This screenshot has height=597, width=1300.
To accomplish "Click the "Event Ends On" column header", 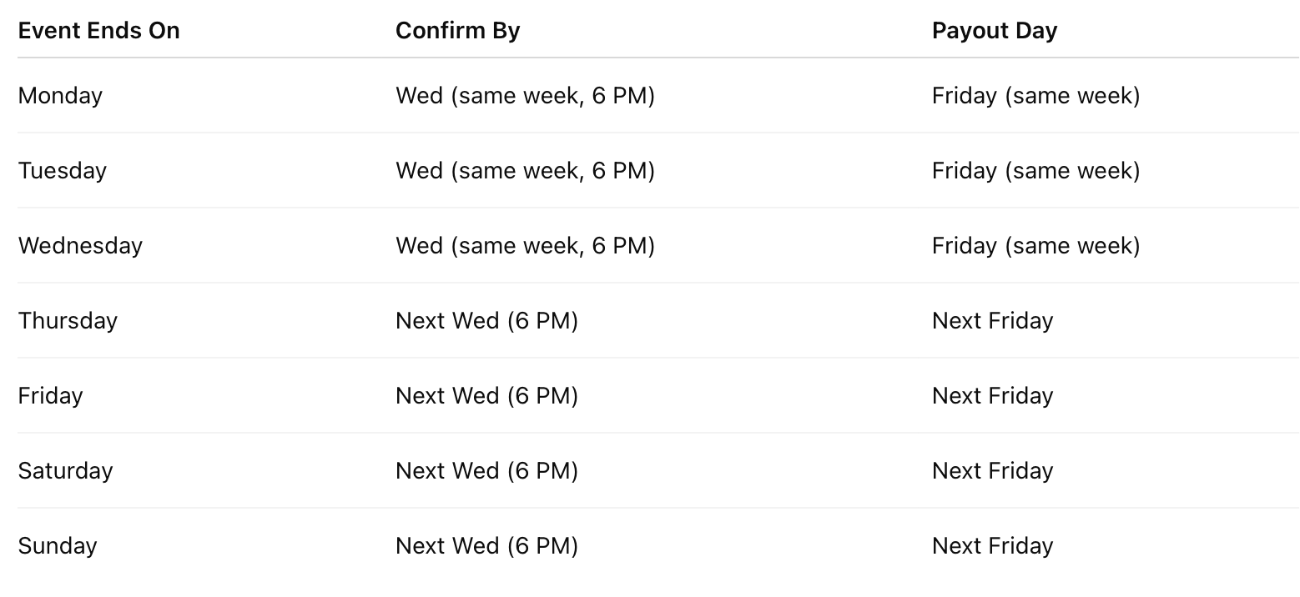I will tap(98, 31).
